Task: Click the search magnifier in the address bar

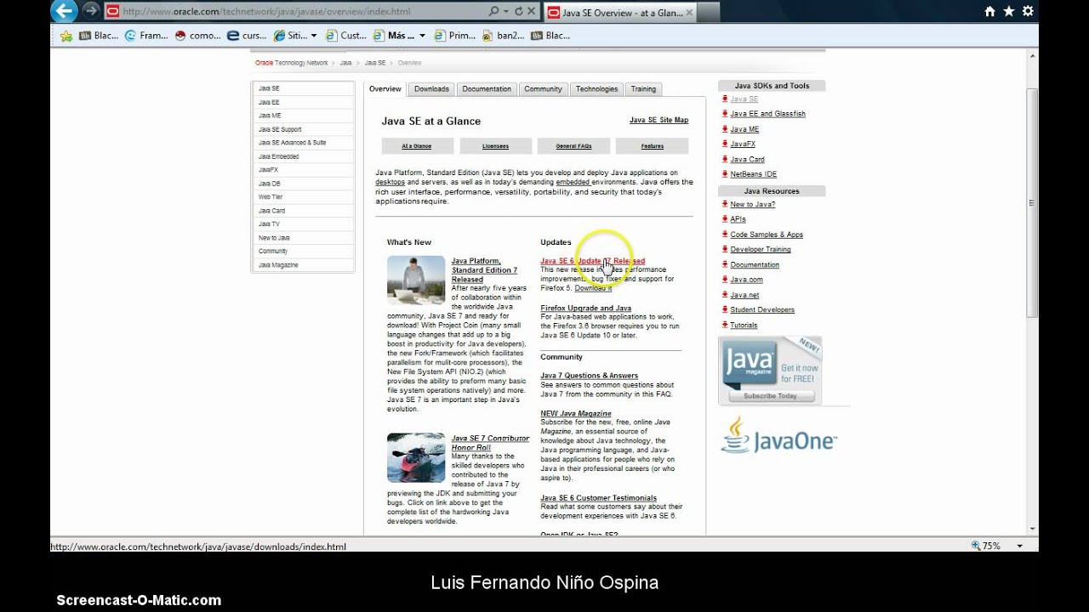Action: coord(494,11)
